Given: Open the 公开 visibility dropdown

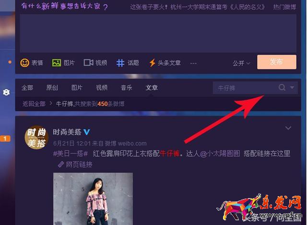Looking at the screenshot, I should [241, 63].
